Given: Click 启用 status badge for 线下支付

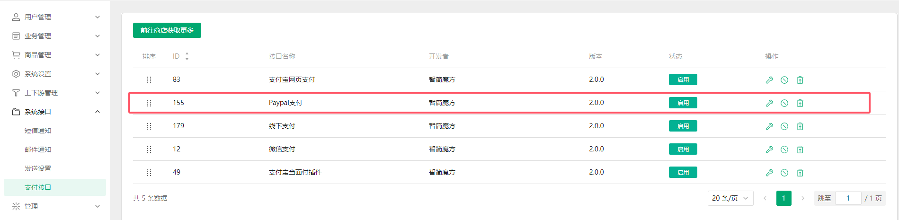Looking at the screenshot, I should click(x=683, y=126).
